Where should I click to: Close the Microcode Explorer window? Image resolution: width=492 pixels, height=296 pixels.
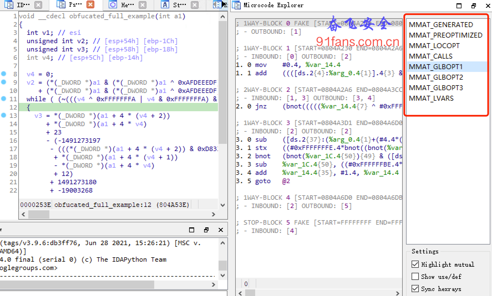488,6
